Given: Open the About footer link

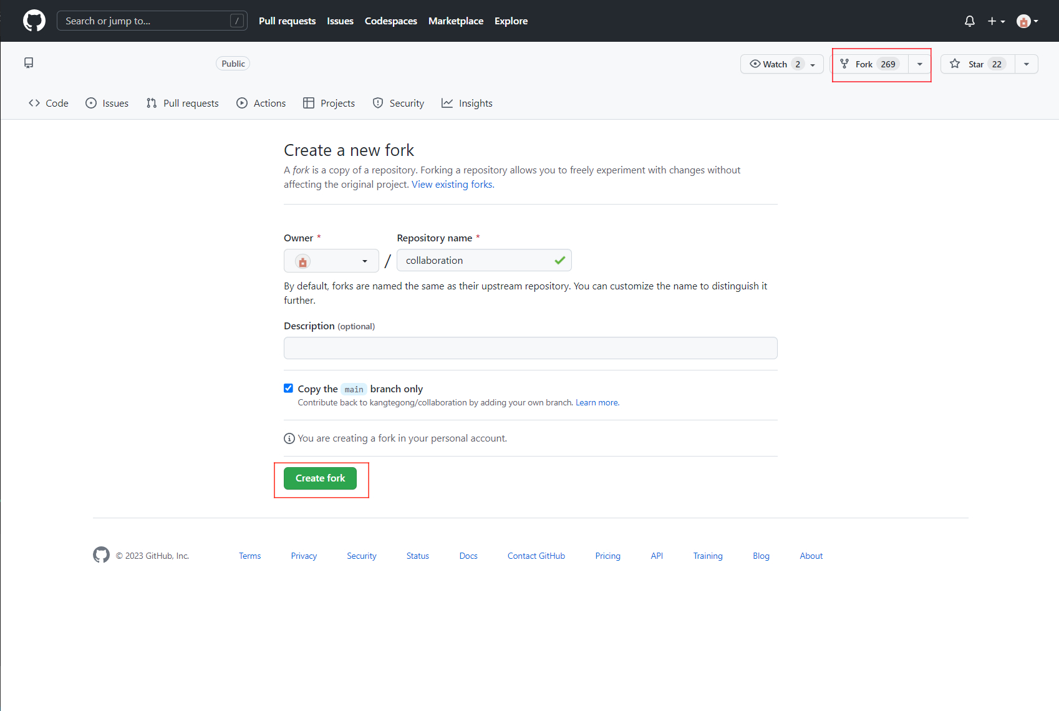Looking at the screenshot, I should click(x=811, y=556).
